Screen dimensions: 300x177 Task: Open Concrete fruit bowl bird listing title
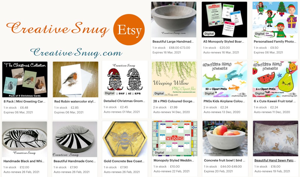(x=225, y=160)
